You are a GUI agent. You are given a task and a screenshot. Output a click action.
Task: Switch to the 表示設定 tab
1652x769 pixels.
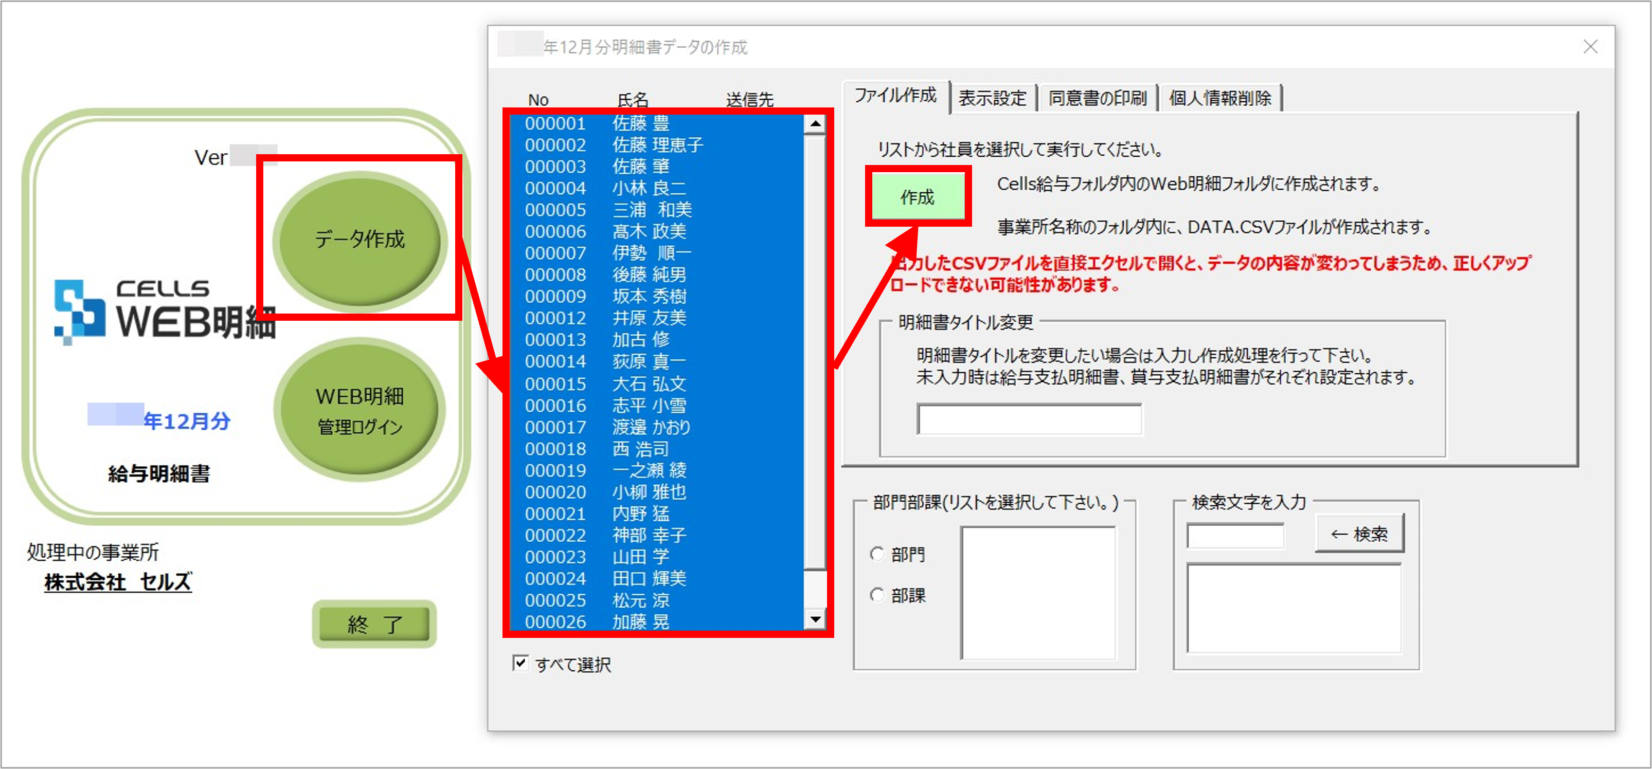click(x=993, y=97)
